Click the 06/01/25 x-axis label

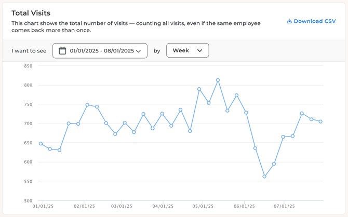(x=244, y=206)
